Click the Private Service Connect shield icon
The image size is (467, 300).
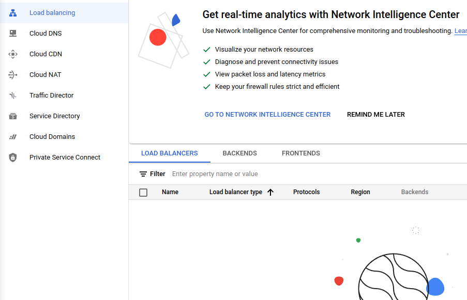click(13, 157)
